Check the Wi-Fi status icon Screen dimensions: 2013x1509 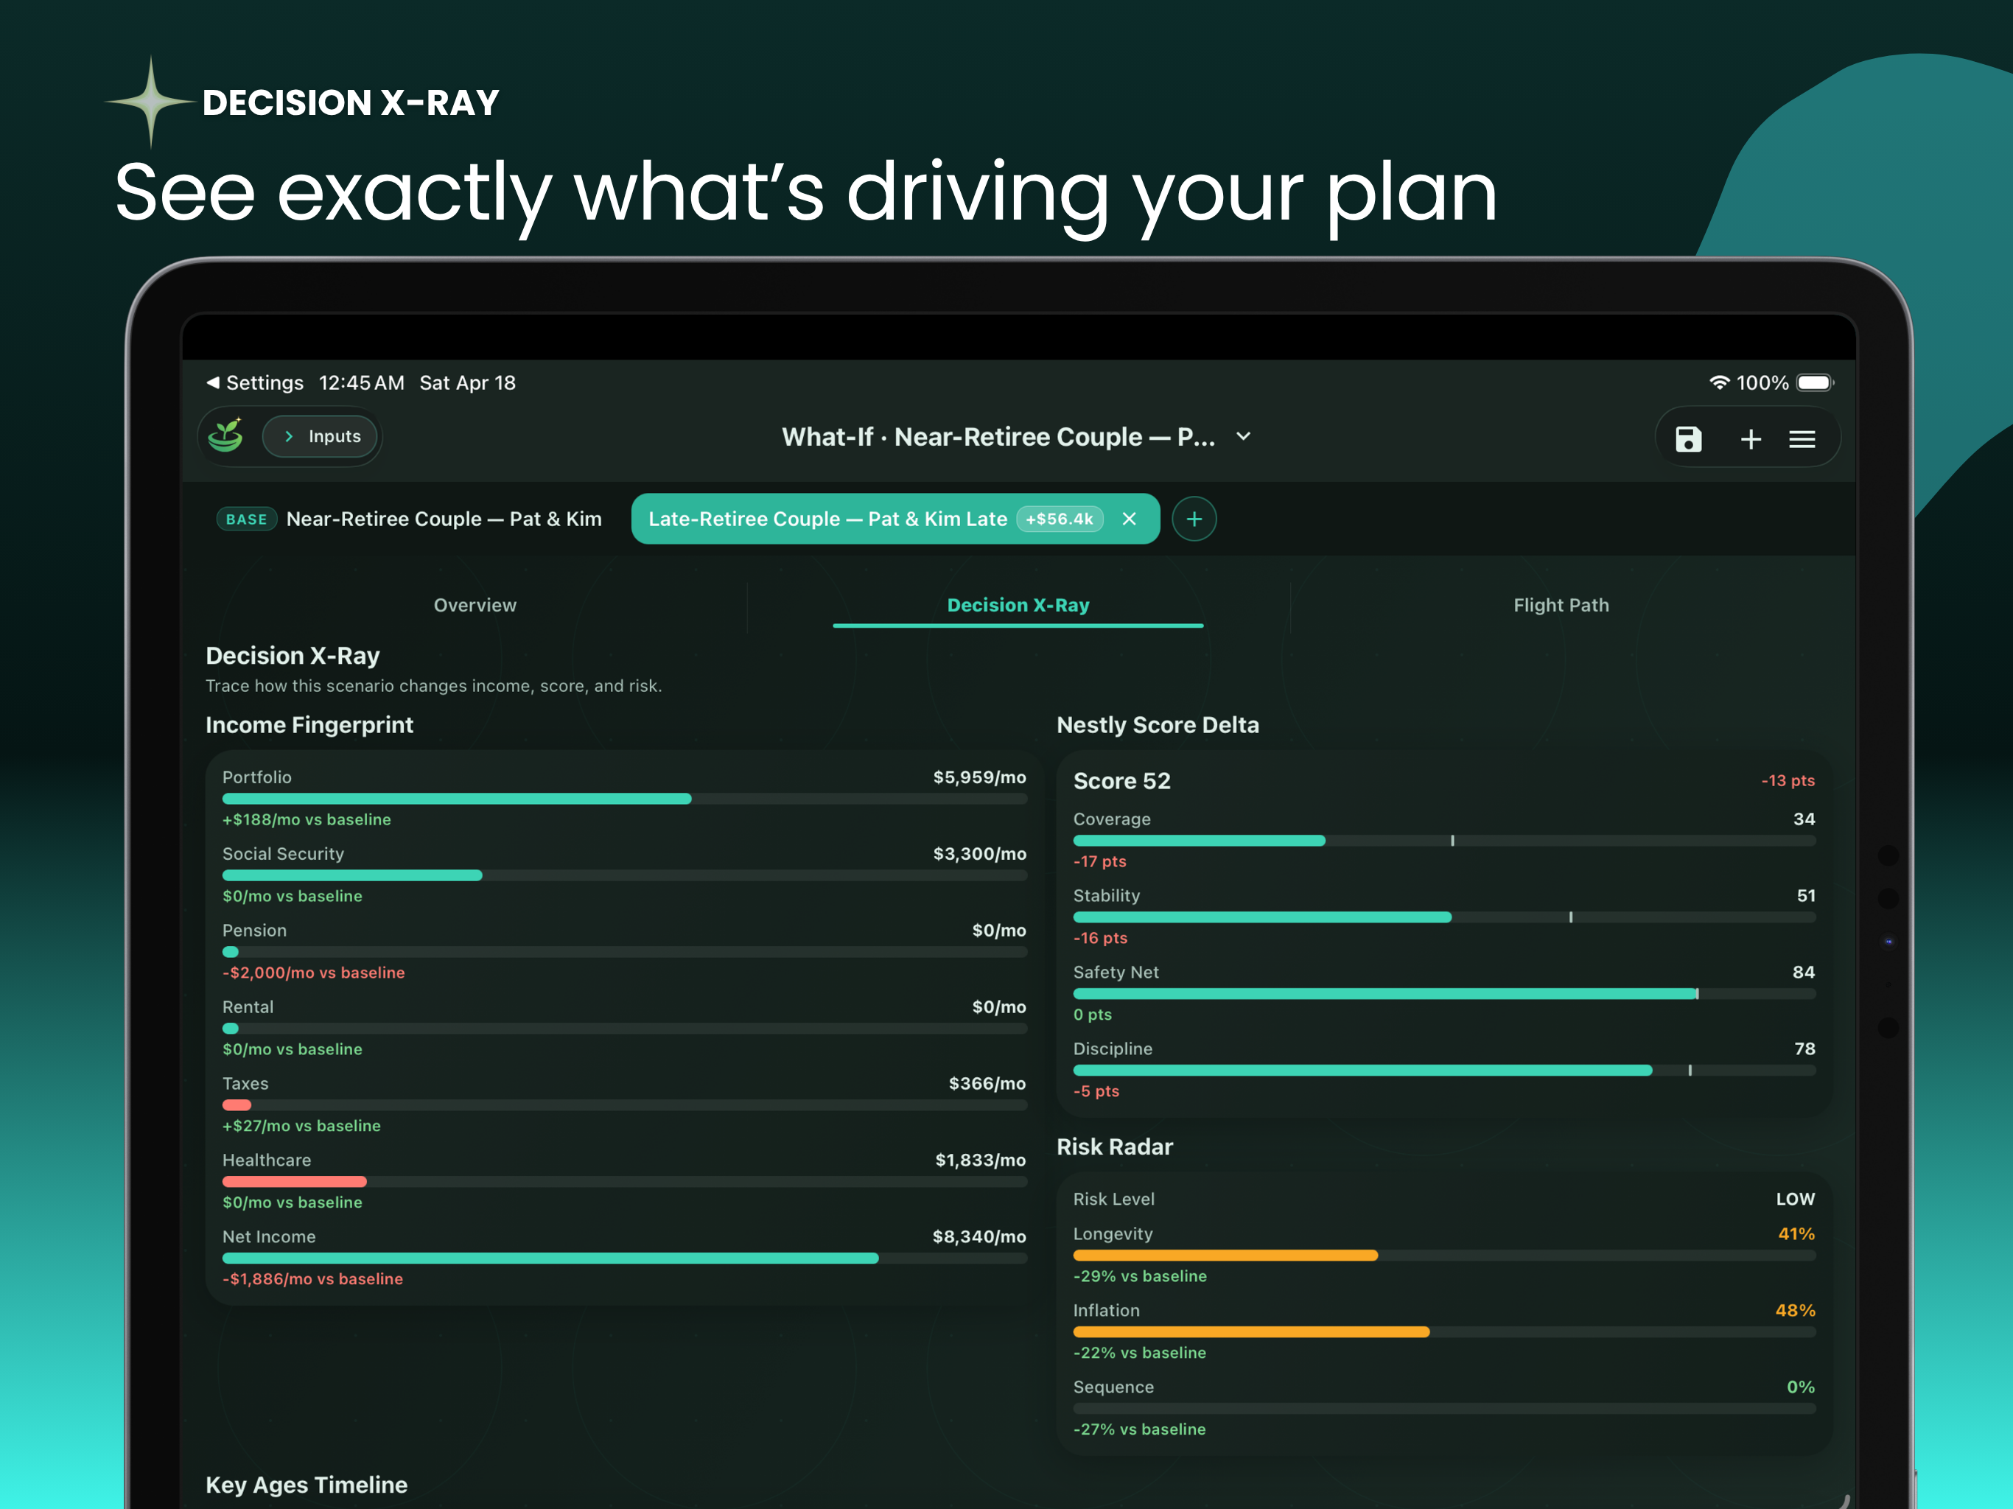[1719, 382]
